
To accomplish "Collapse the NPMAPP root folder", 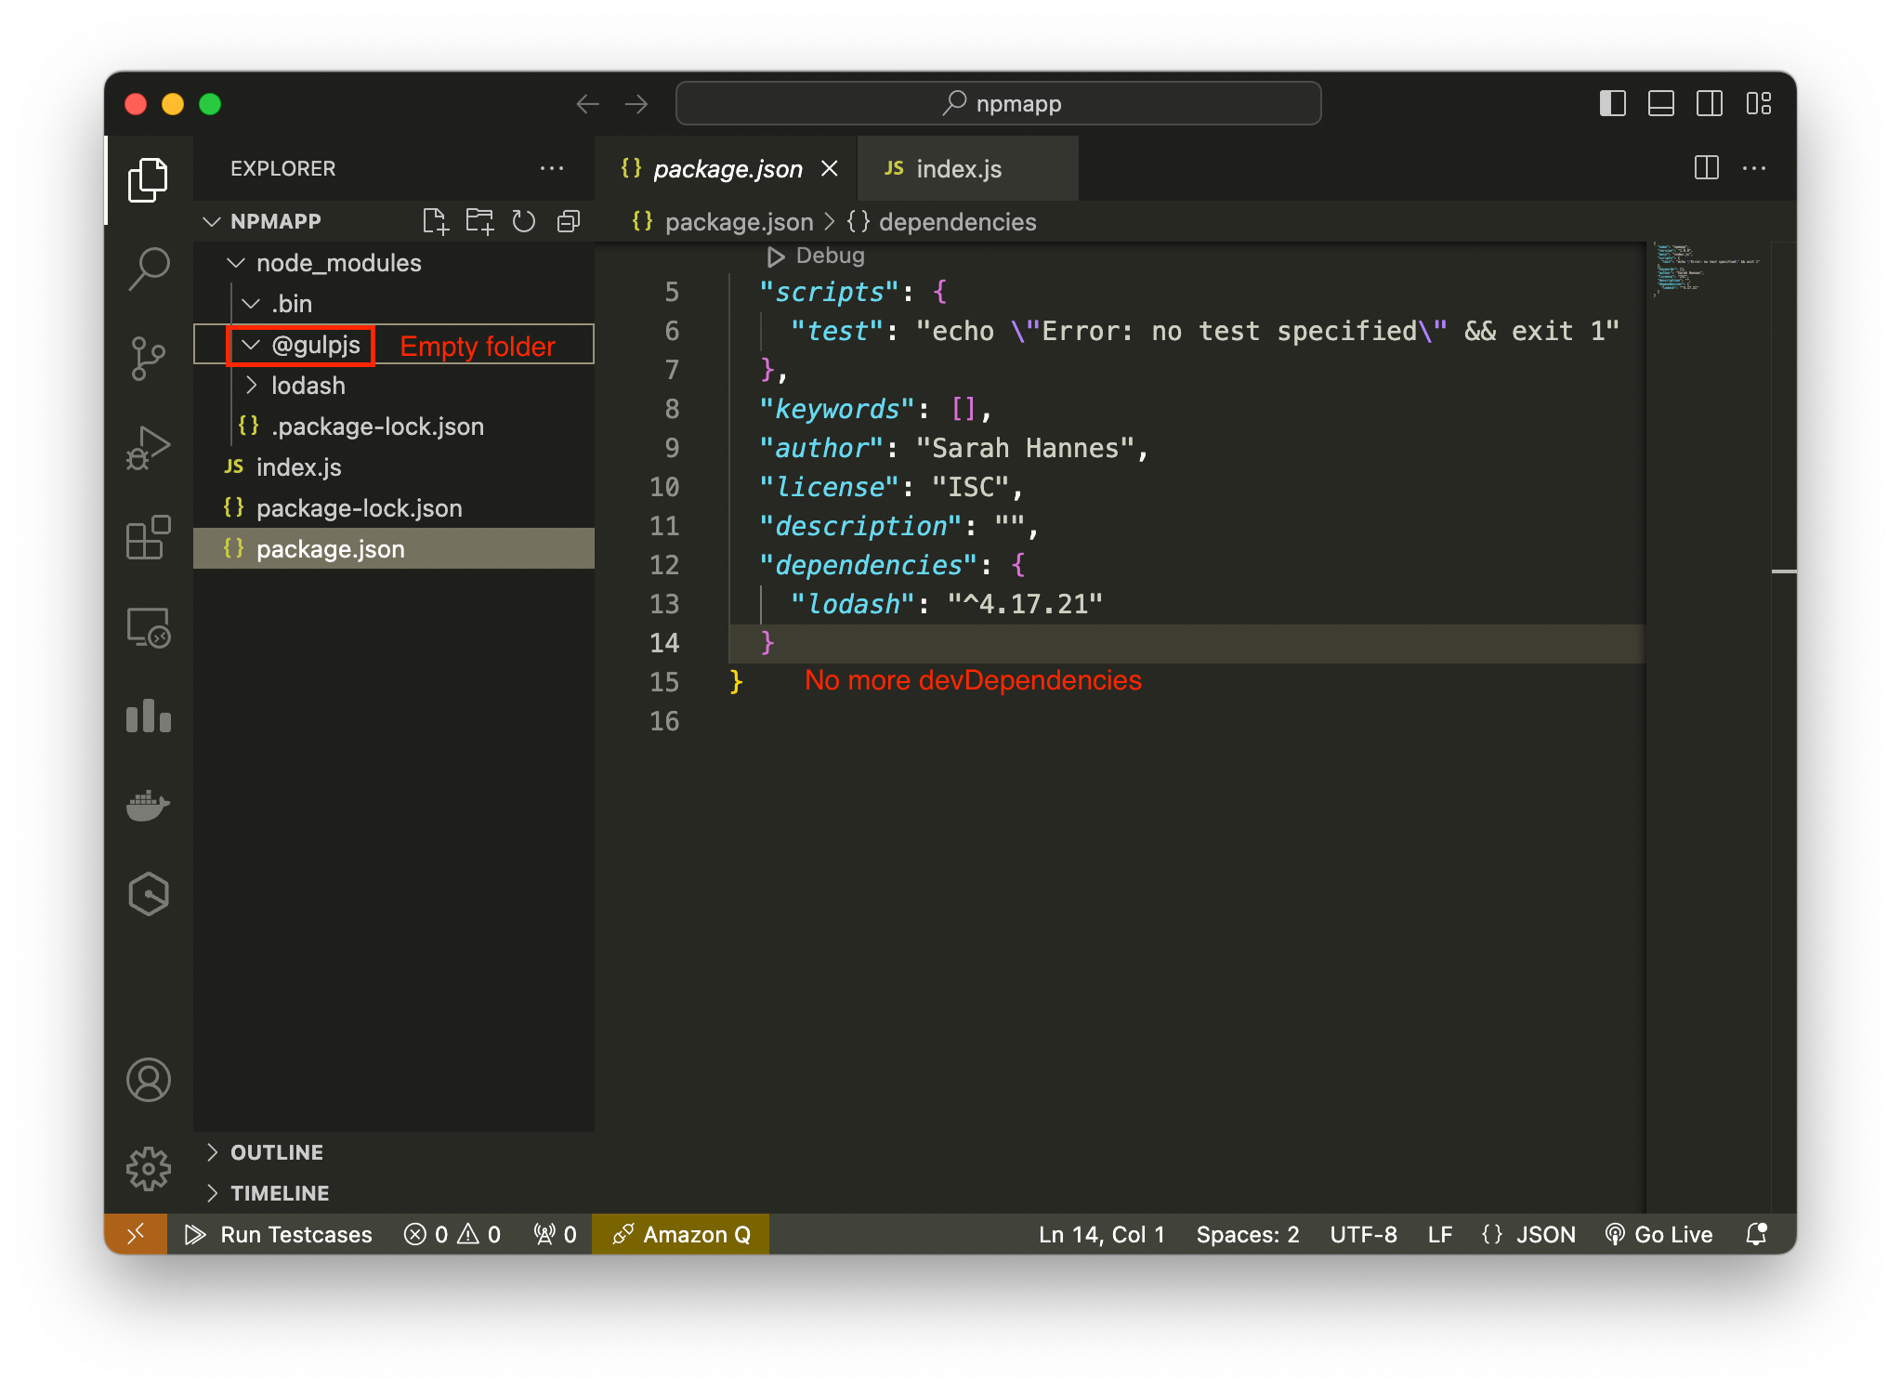I will point(212,221).
